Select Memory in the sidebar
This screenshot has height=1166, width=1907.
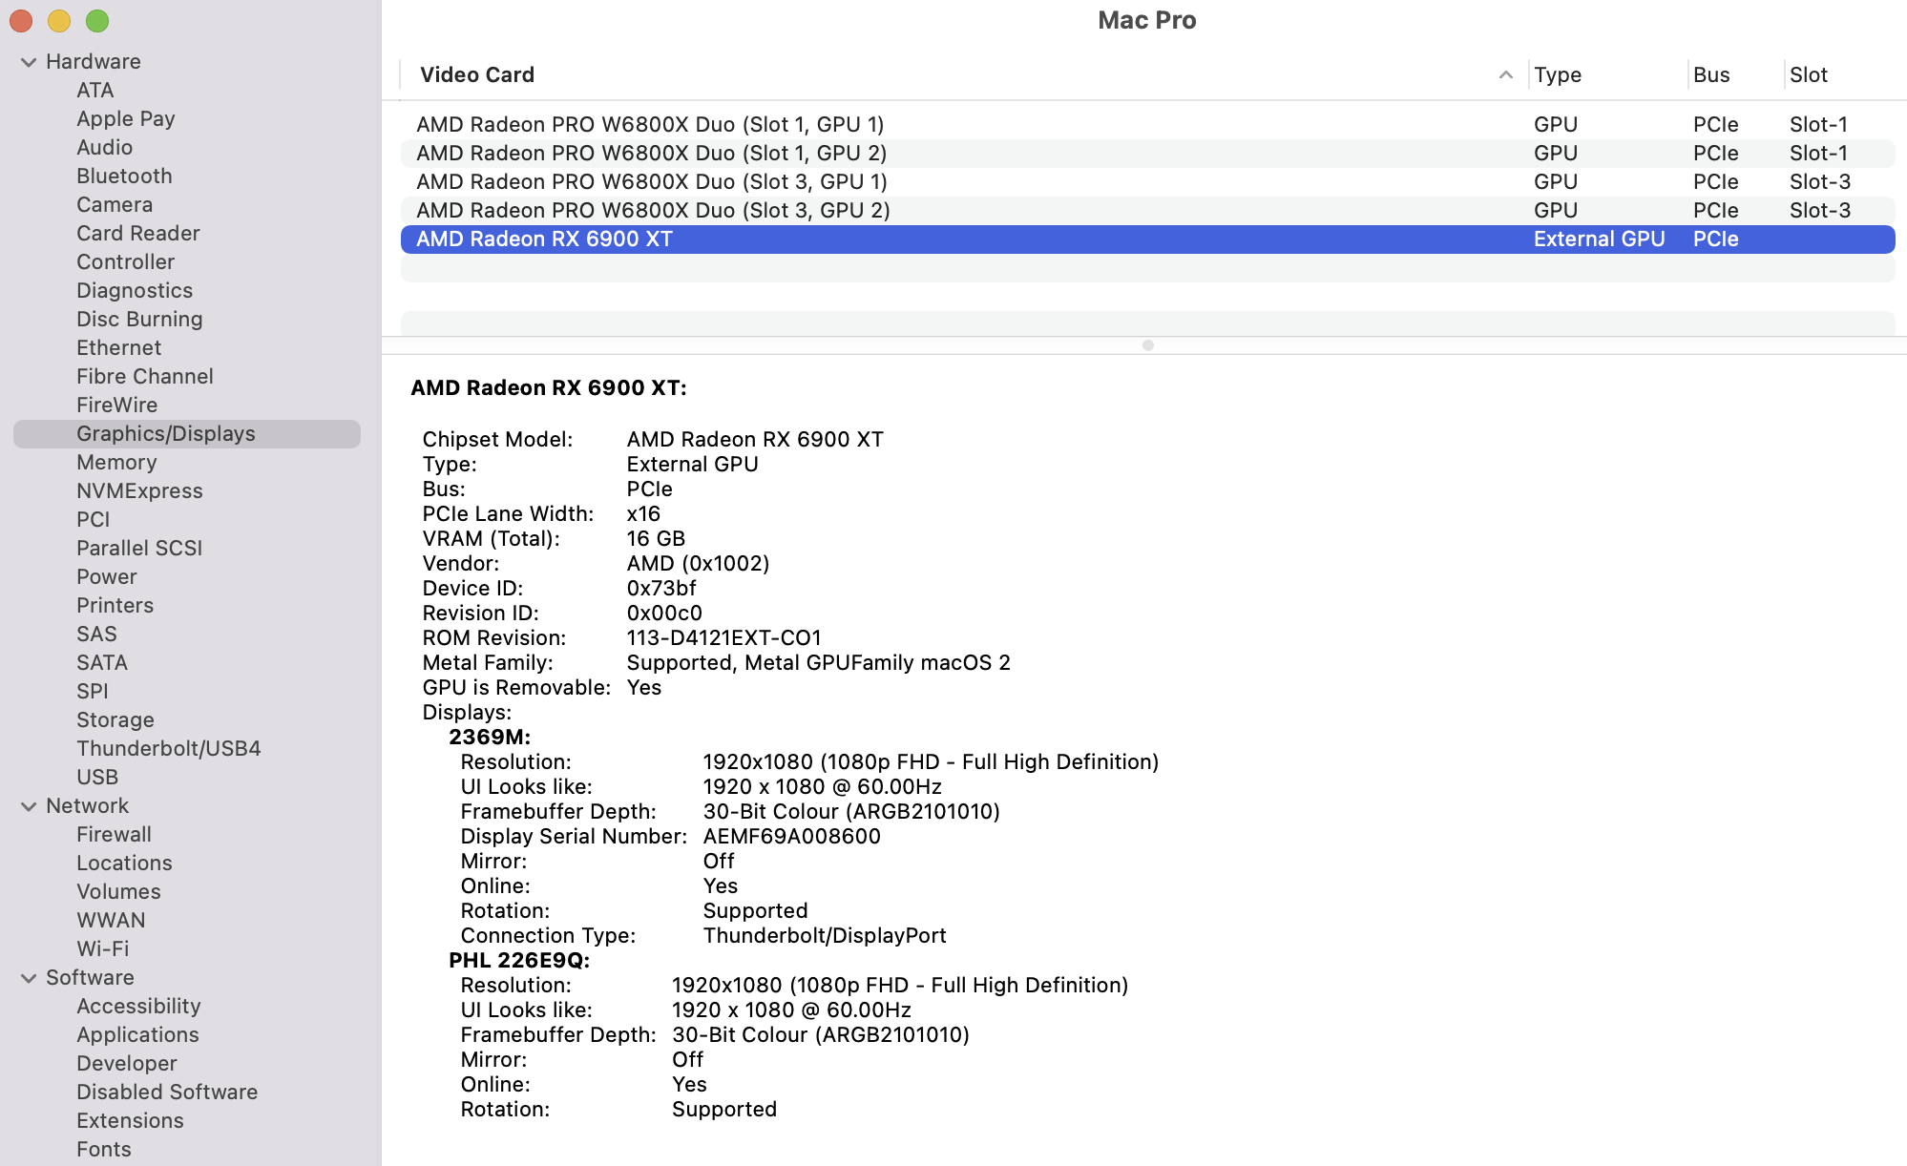click(x=116, y=462)
